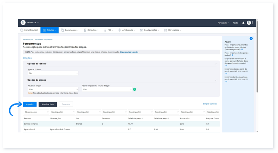Click the Limpar colunas link
The height and width of the screenshot is (153, 278).
210,103
